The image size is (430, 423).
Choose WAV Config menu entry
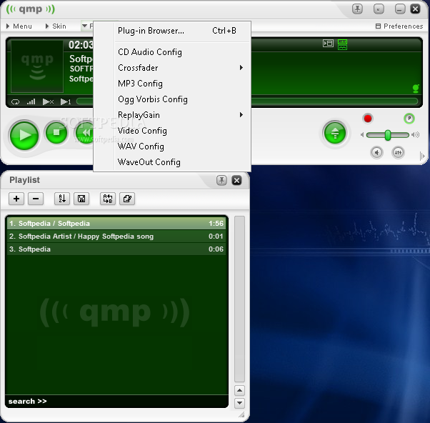[x=172, y=146]
